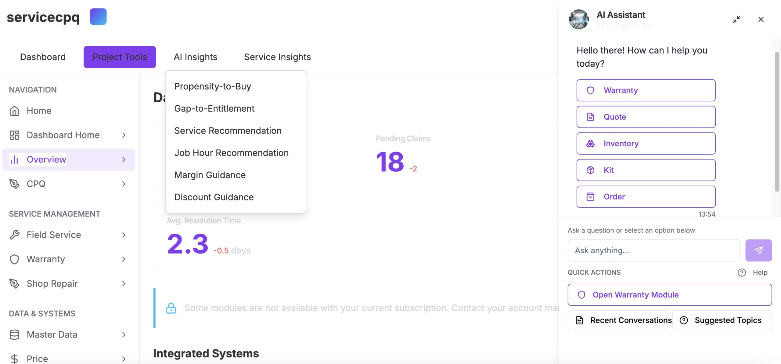
Task: Send message with paper plane button
Action: click(x=758, y=250)
